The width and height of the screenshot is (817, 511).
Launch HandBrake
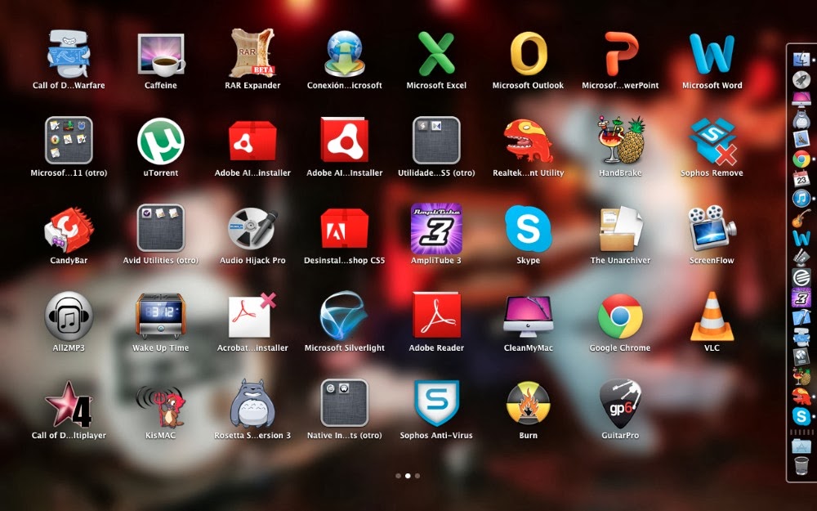pos(620,141)
